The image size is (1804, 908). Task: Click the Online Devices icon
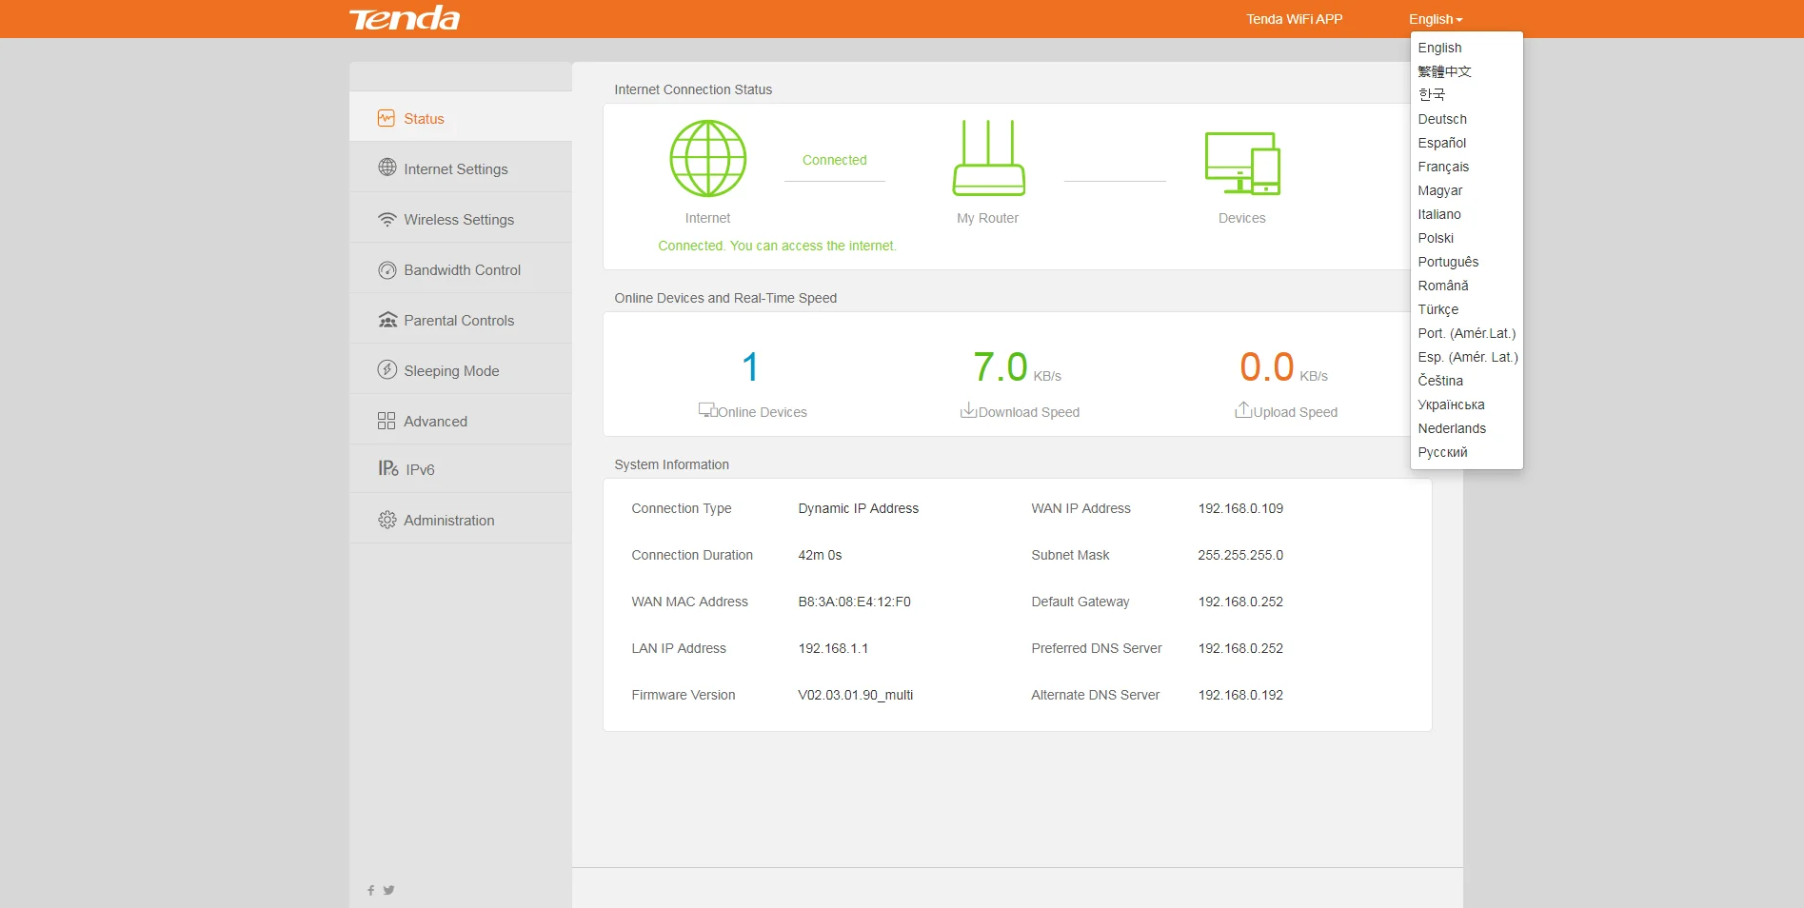coord(706,410)
